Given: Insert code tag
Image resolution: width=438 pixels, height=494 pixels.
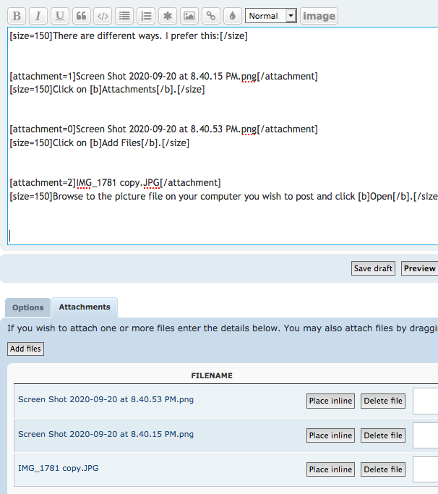Looking at the screenshot, I should [103, 15].
